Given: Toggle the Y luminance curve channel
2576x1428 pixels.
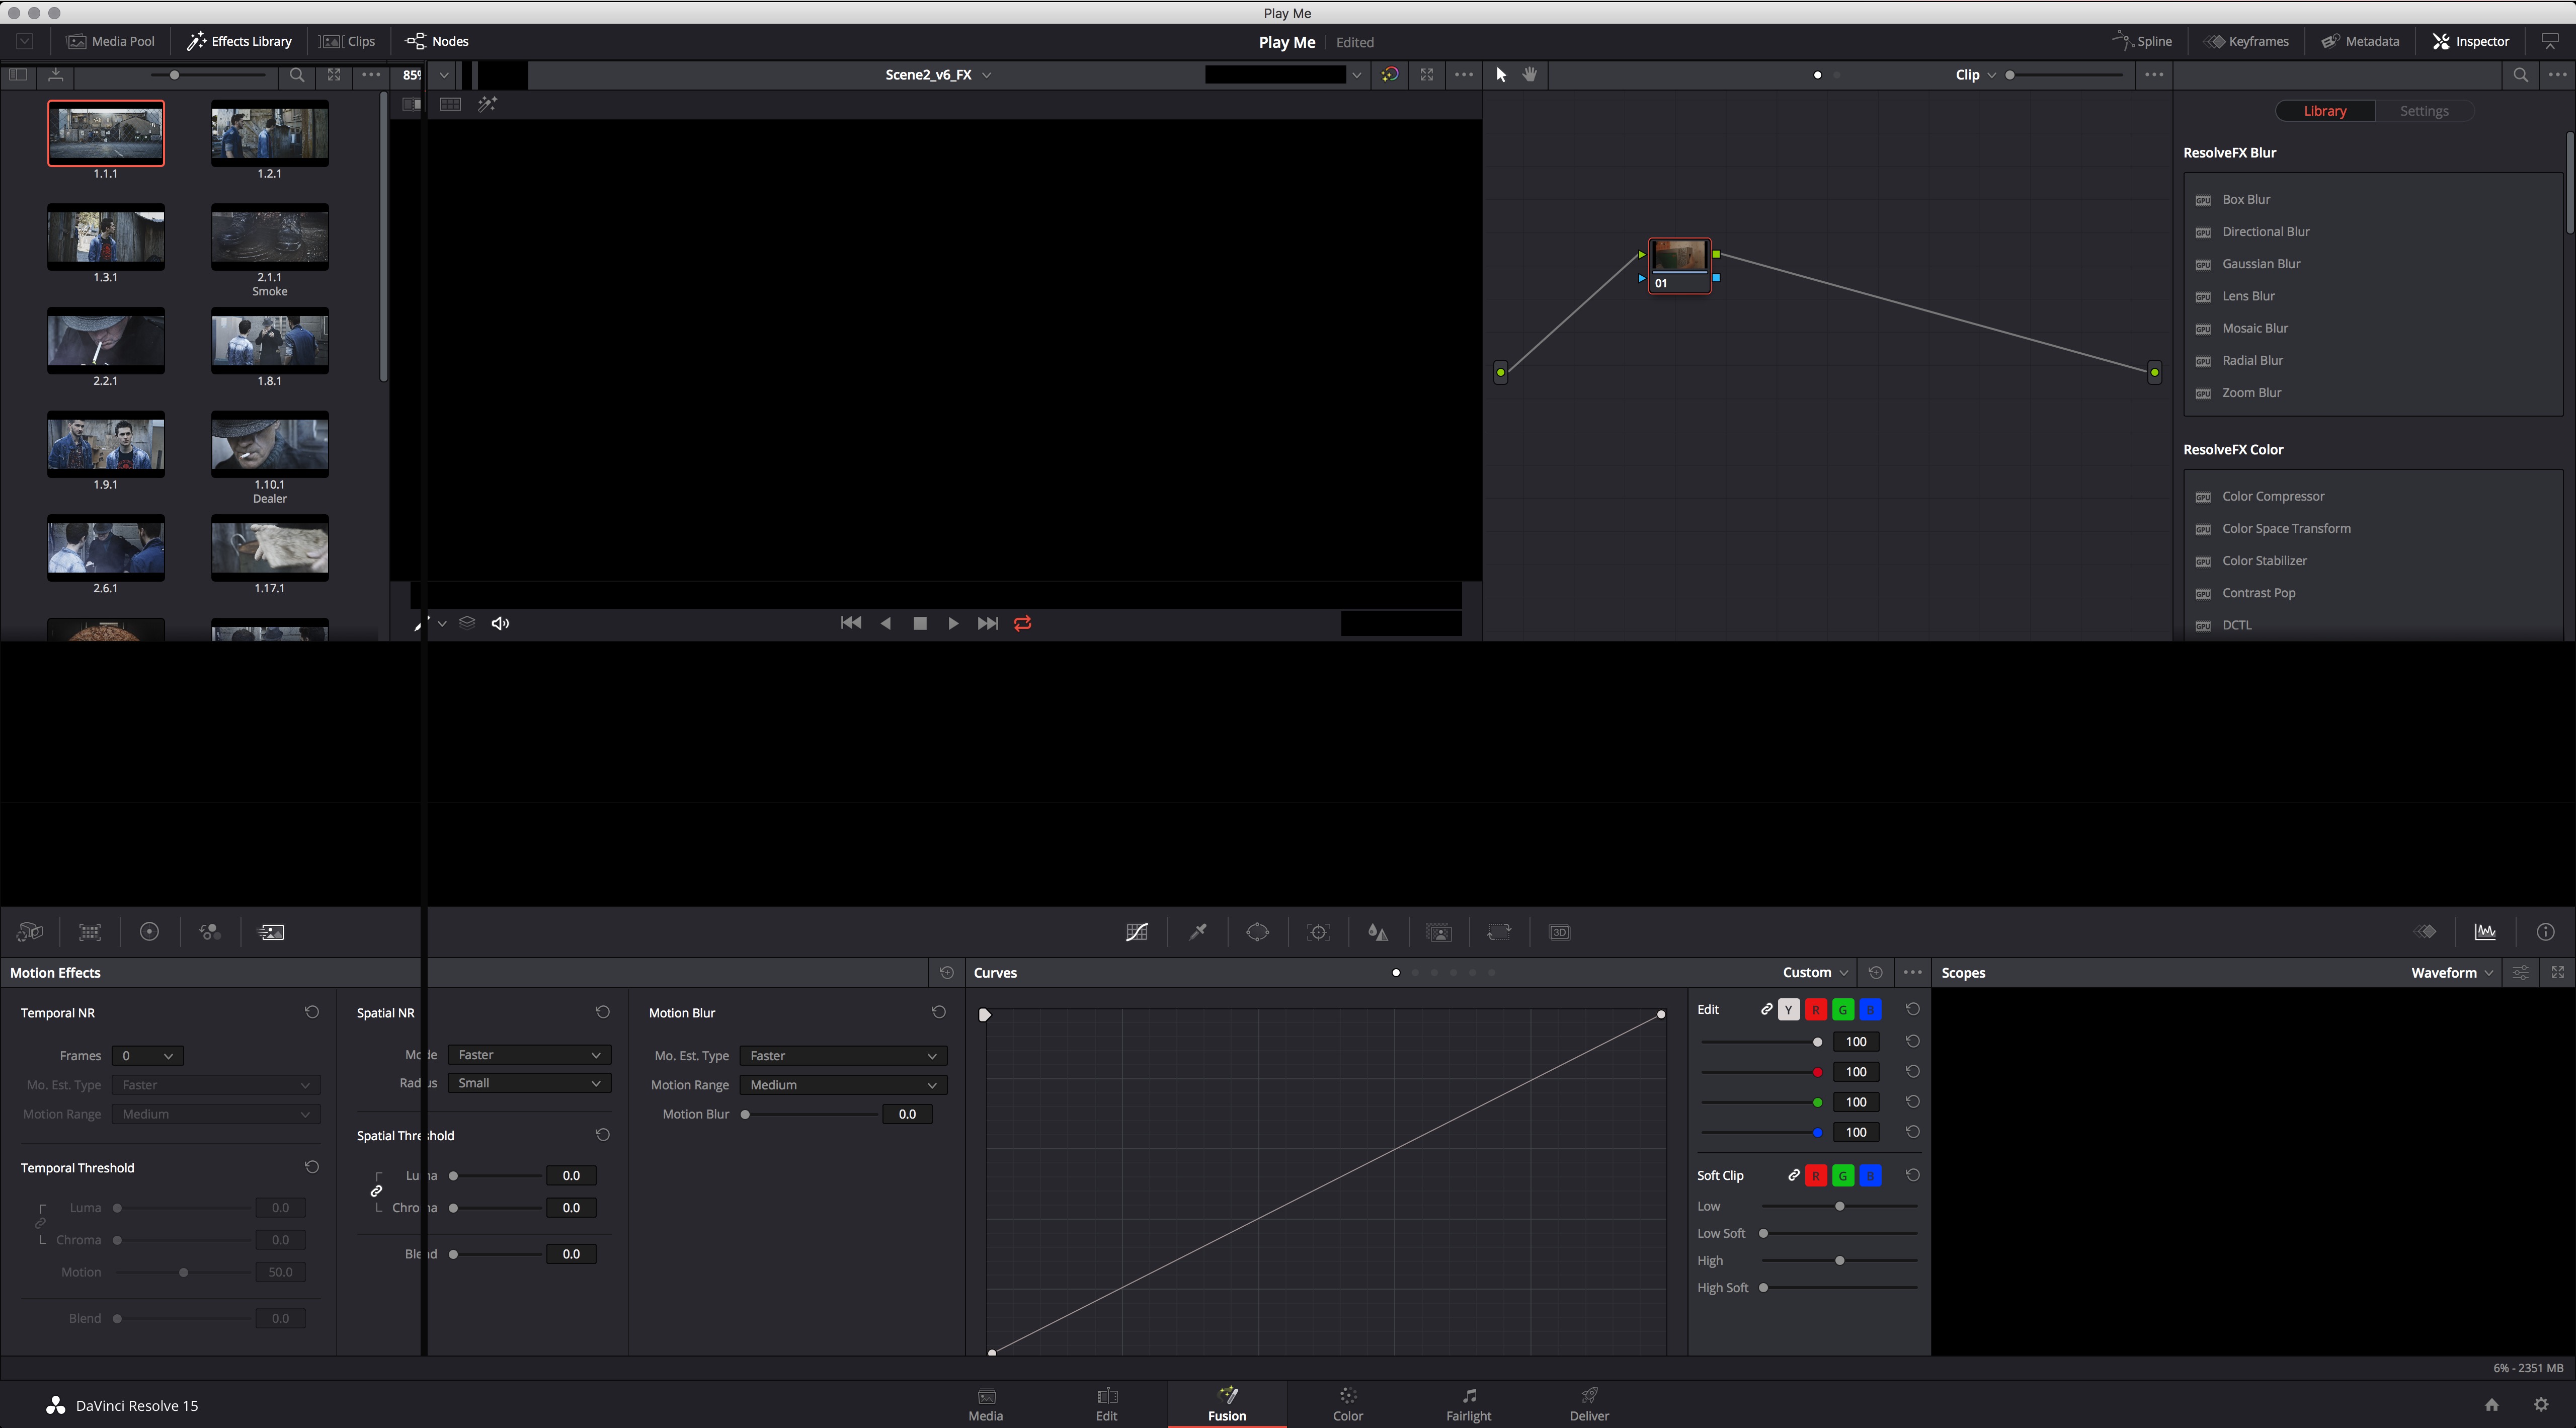Looking at the screenshot, I should (x=1789, y=1010).
